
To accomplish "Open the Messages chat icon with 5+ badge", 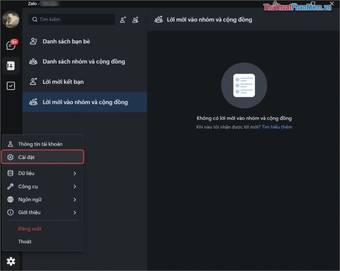I will 11,45.
